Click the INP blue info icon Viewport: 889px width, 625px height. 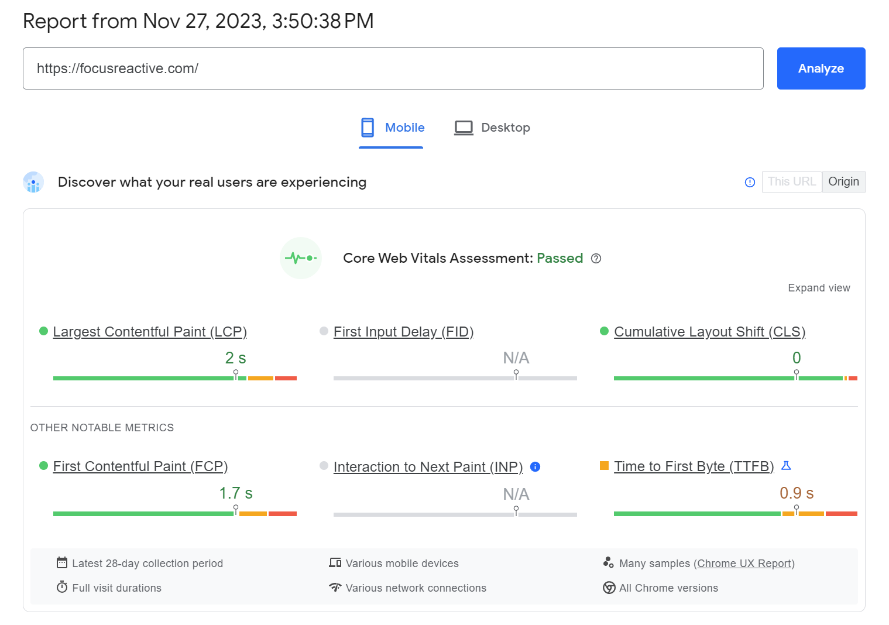(x=535, y=467)
